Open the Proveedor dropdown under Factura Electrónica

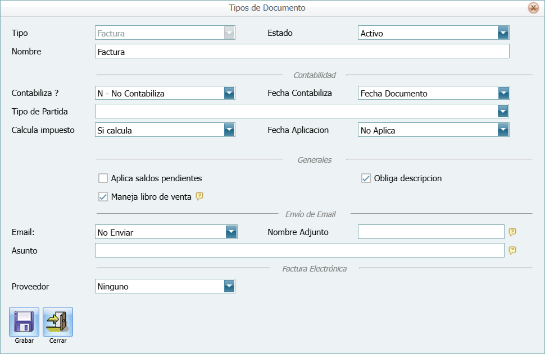(229, 286)
